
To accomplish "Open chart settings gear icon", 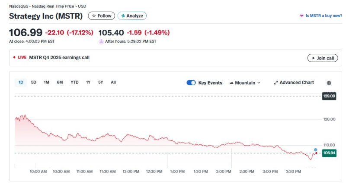I will 329,83.
